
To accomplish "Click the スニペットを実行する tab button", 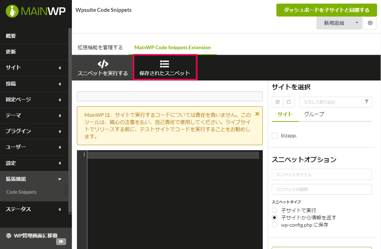I will 102,68.
